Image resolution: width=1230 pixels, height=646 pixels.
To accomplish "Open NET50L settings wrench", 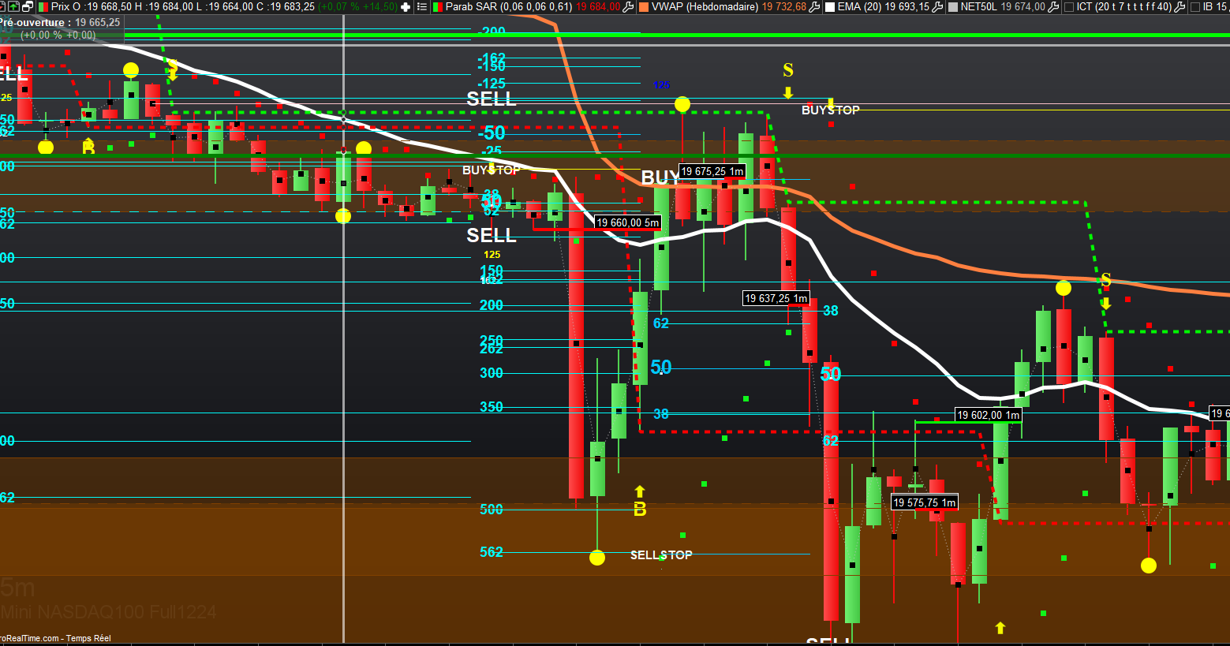I will [x=1053, y=6].
